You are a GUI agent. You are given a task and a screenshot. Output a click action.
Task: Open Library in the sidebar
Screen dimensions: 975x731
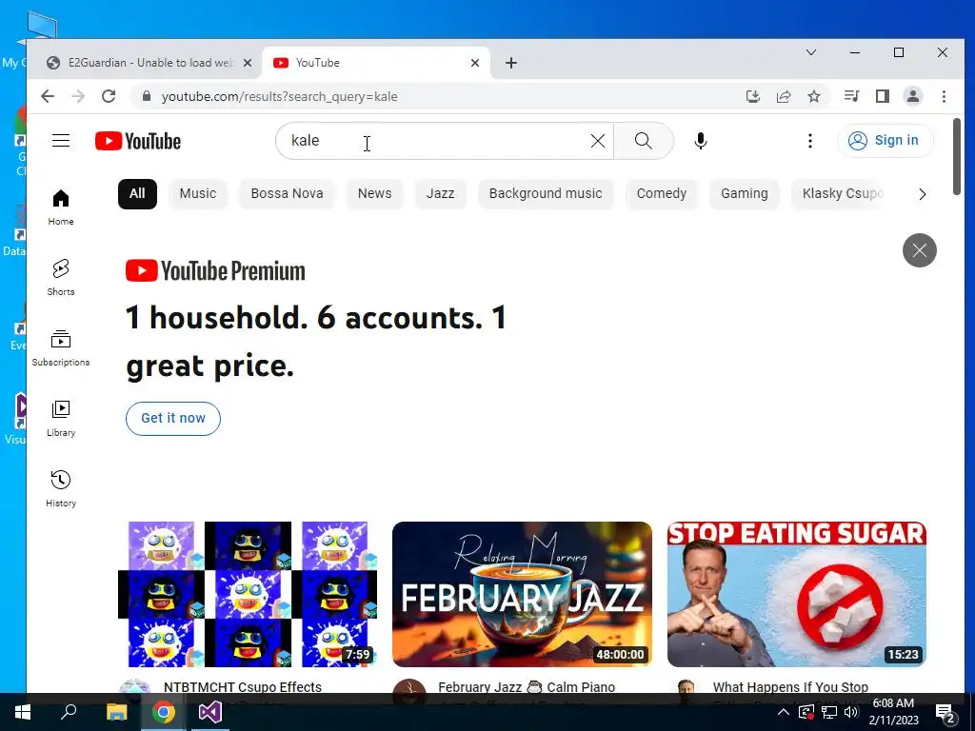point(61,419)
